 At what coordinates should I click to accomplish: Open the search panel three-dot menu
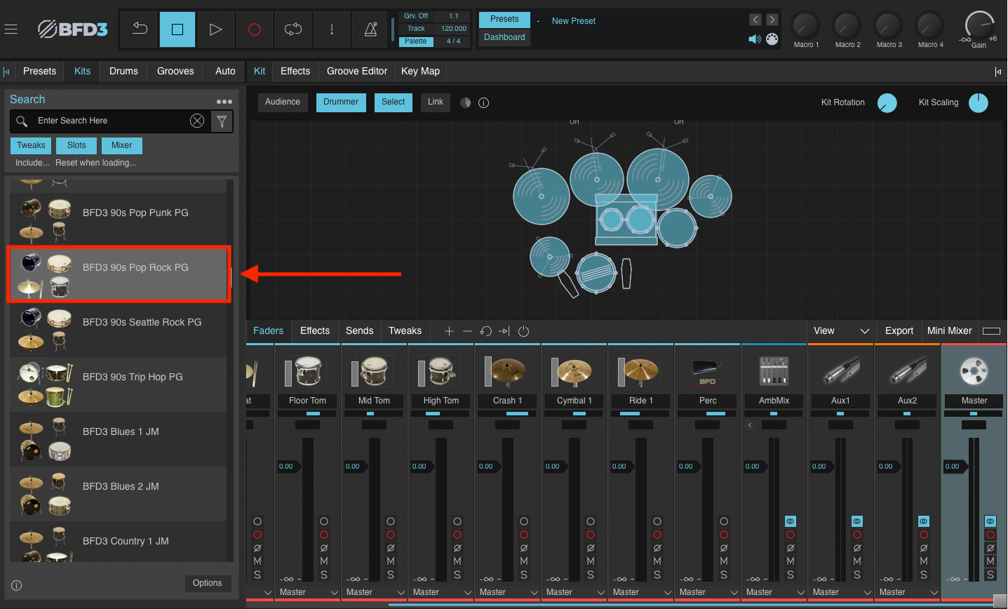[224, 102]
